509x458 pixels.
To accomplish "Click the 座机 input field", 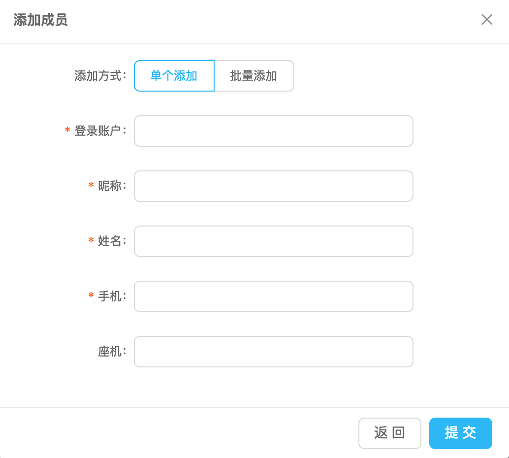I will click(x=274, y=352).
